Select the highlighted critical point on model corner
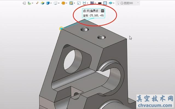 tap(61, 29)
